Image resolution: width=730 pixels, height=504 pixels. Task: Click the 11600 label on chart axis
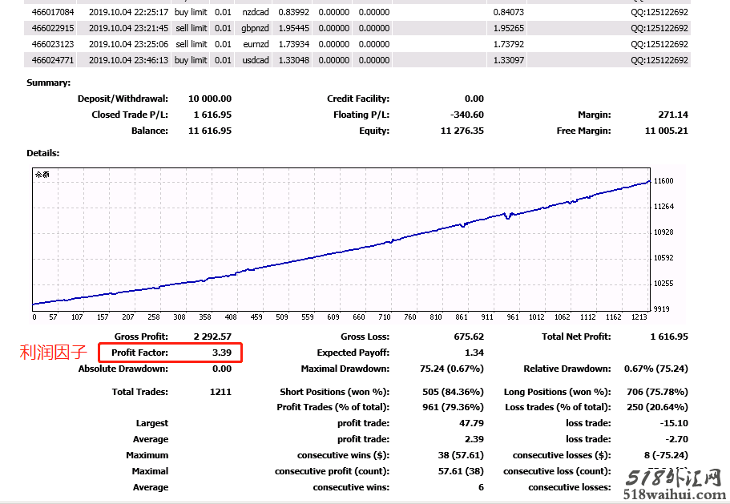click(x=663, y=181)
